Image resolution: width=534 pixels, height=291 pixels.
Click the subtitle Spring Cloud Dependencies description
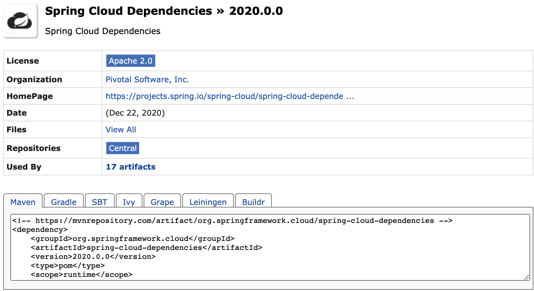coord(103,31)
